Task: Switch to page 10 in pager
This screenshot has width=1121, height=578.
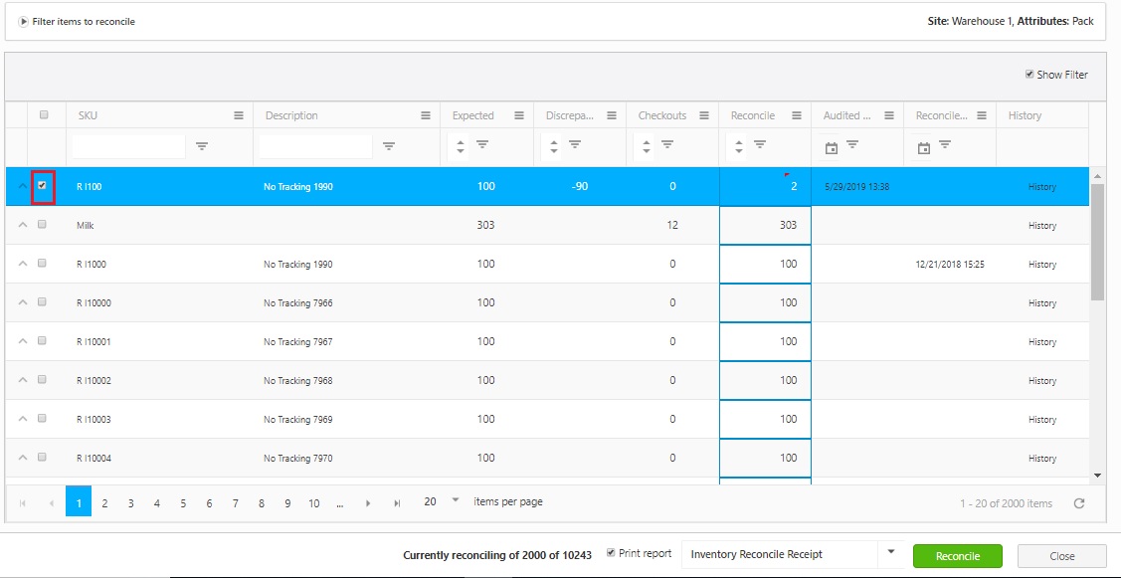Action: pyautogui.click(x=313, y=503)
